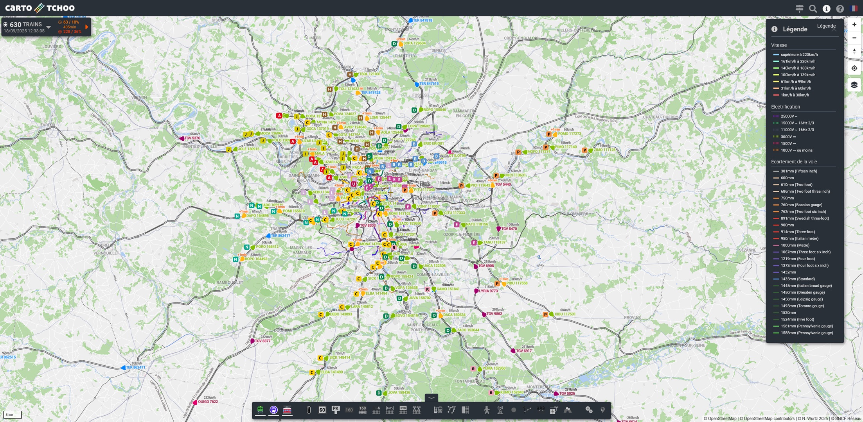Zoom in with the plus button
Viewport: 863px width, 422px height.
[x=854, y=25]
